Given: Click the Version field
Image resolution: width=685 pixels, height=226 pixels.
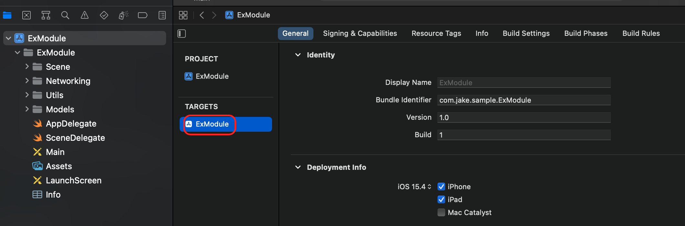Looking at the screenshot, I should pyautogui.click(x=524, y=118).
